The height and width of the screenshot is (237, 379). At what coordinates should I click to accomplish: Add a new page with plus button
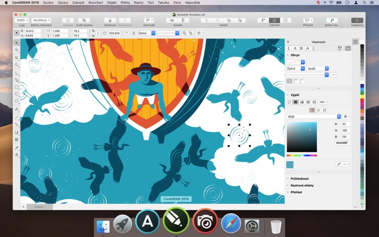coord(23,207)
